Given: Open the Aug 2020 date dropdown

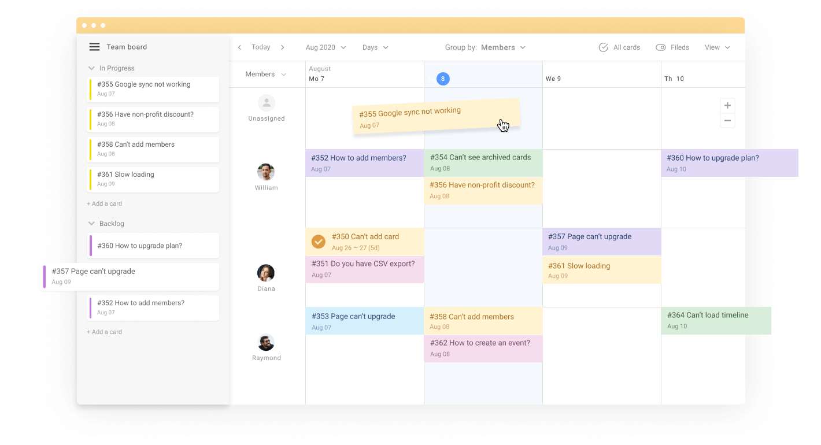Looking at the screenshot, I should coord(325,47).
